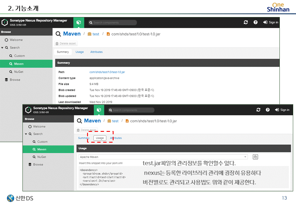Click Wed Nov 20 2019 last downloaded value
The height and width of the screenshot is (205, 296).
(101, 102)
